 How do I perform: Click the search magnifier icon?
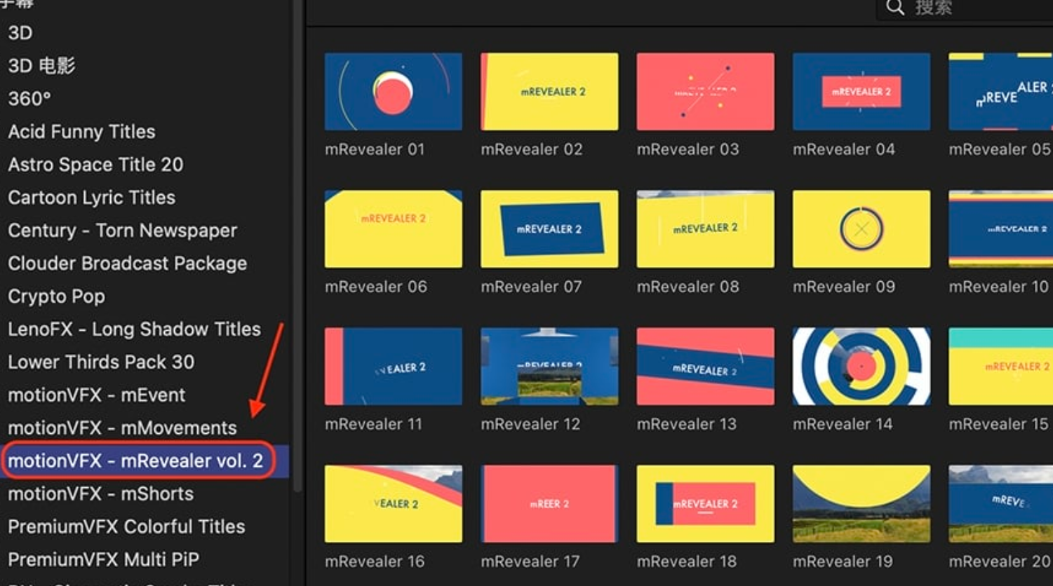click(894, 8)
